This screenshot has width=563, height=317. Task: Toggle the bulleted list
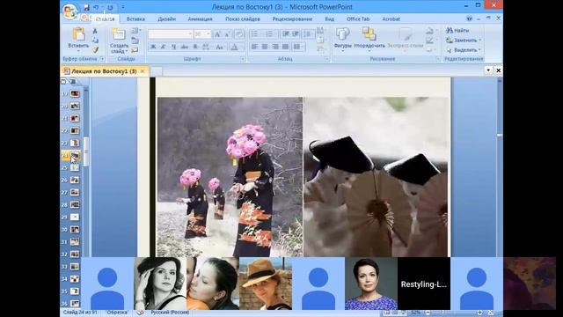point(255,34)
